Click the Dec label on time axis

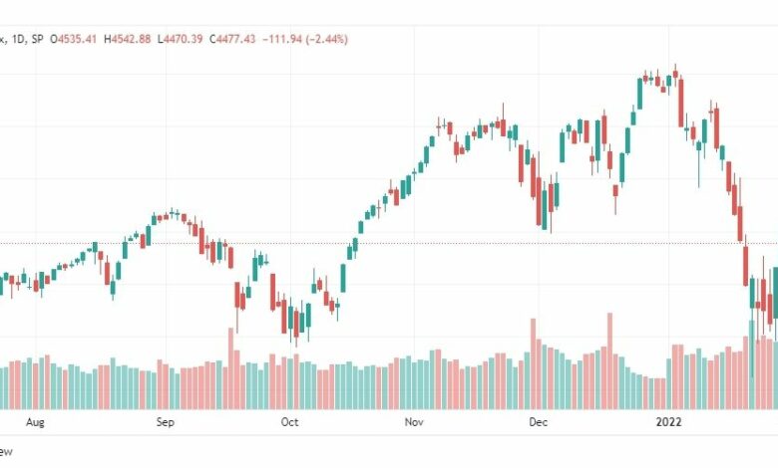538,422
